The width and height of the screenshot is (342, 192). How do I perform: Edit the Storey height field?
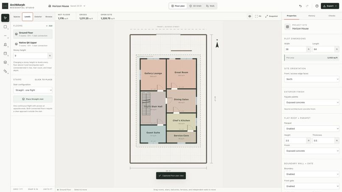[x=30, y=56]
